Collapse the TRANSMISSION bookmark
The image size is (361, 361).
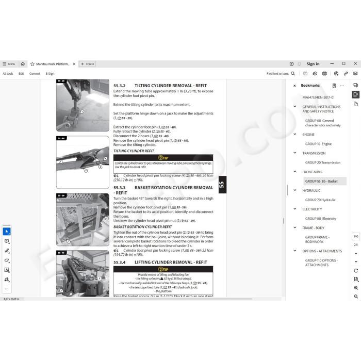(x=294, y=153)
